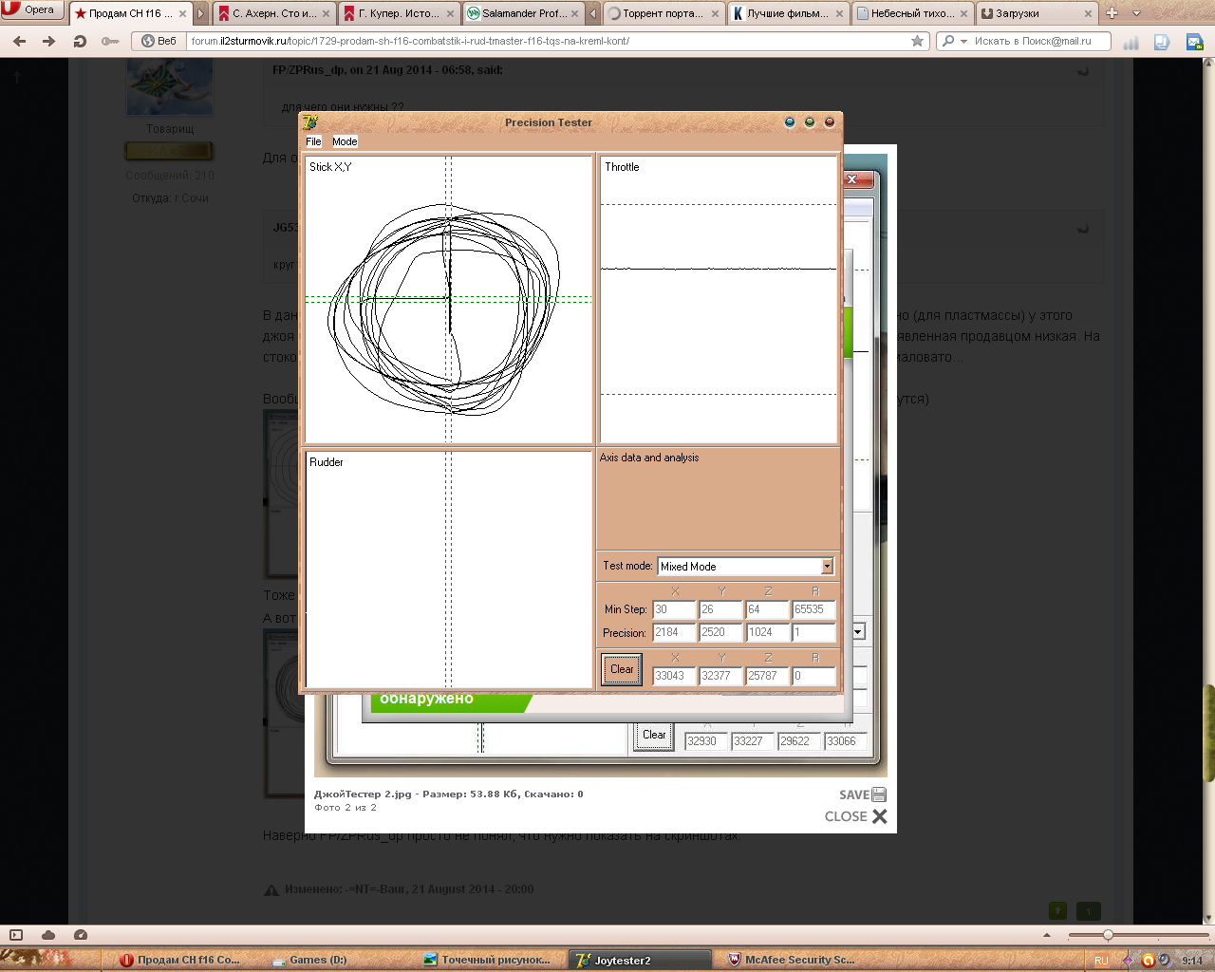This screenshot has width=1215, height=972.
Task: Switch to the Salamander Prof tab
Action: tap(523, 13)
